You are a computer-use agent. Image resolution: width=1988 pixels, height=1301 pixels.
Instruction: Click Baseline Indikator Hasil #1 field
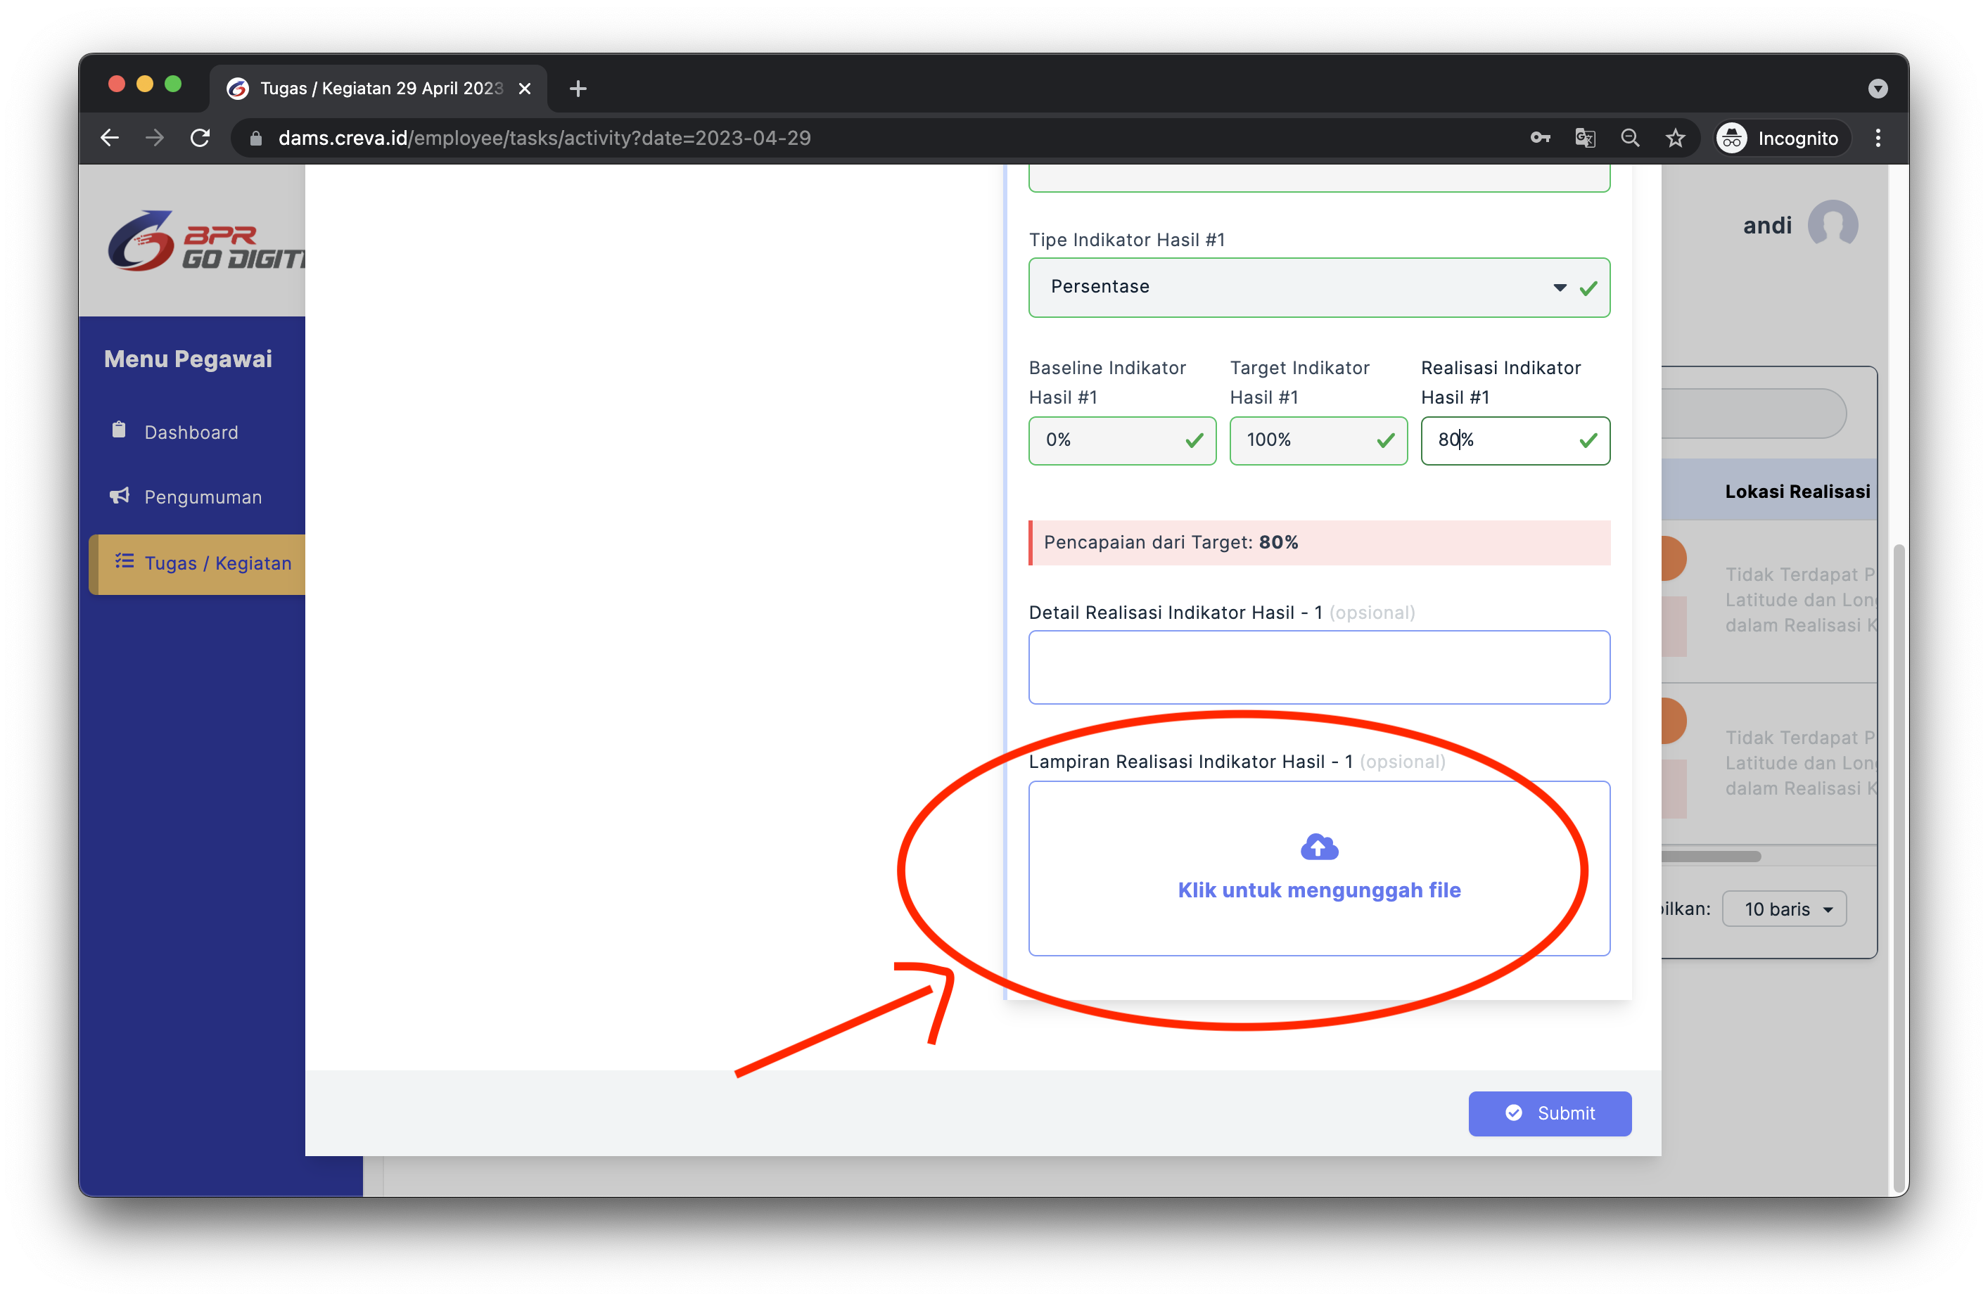click(x=1122, y=440)
